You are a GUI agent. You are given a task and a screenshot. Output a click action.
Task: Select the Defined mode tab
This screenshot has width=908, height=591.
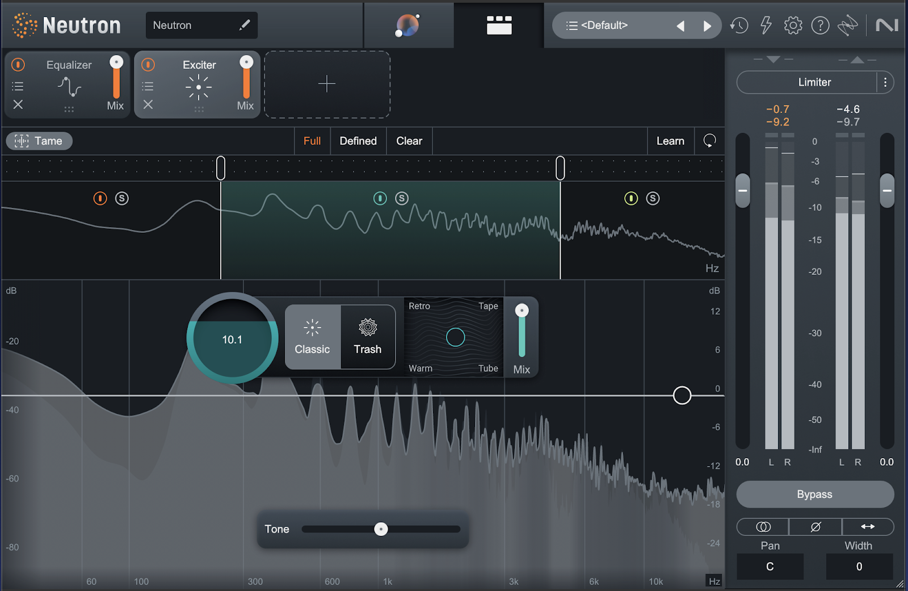(358, 141)
